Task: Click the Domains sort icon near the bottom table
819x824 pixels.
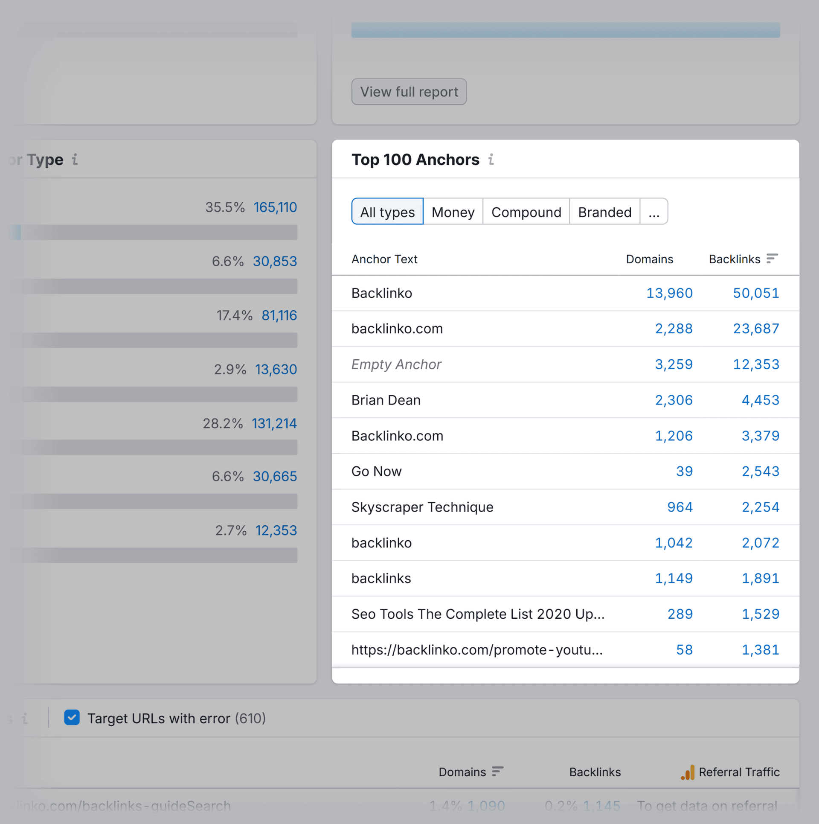Action: click(498, 772)
